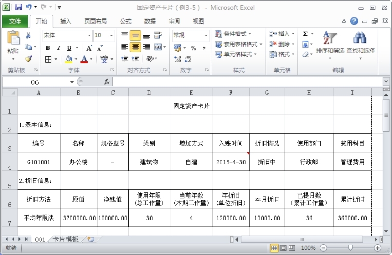The image size is (392, 255).
Task: Click the Cut scissors icon
Action: (28, 35)
